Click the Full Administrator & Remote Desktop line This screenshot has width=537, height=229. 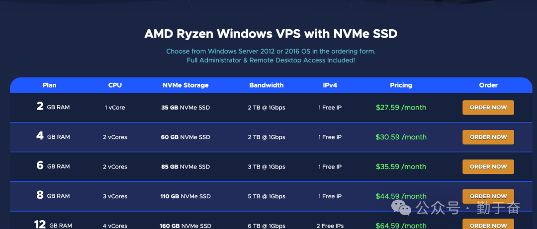271,60
